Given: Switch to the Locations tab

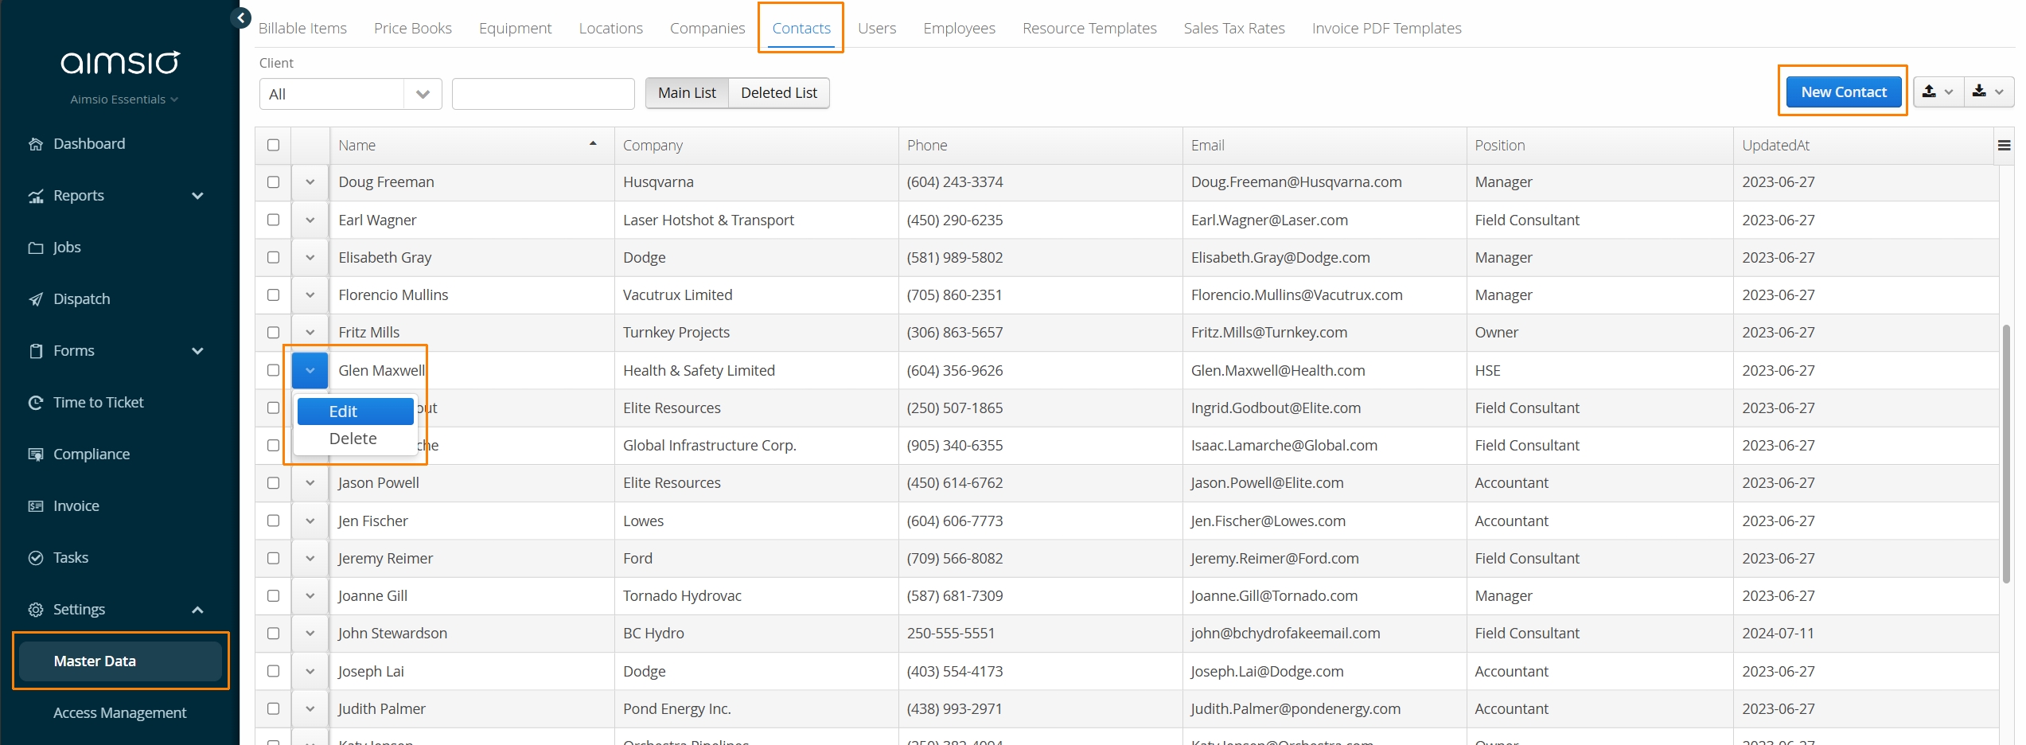Looking at the screenshot, I should tap(610, 28).
